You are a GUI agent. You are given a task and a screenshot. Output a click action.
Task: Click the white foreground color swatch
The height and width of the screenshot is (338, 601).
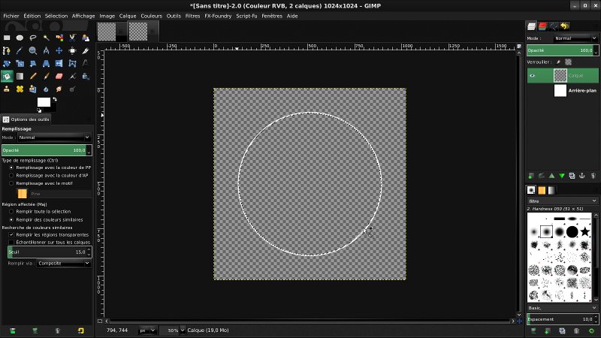[44, 102]
